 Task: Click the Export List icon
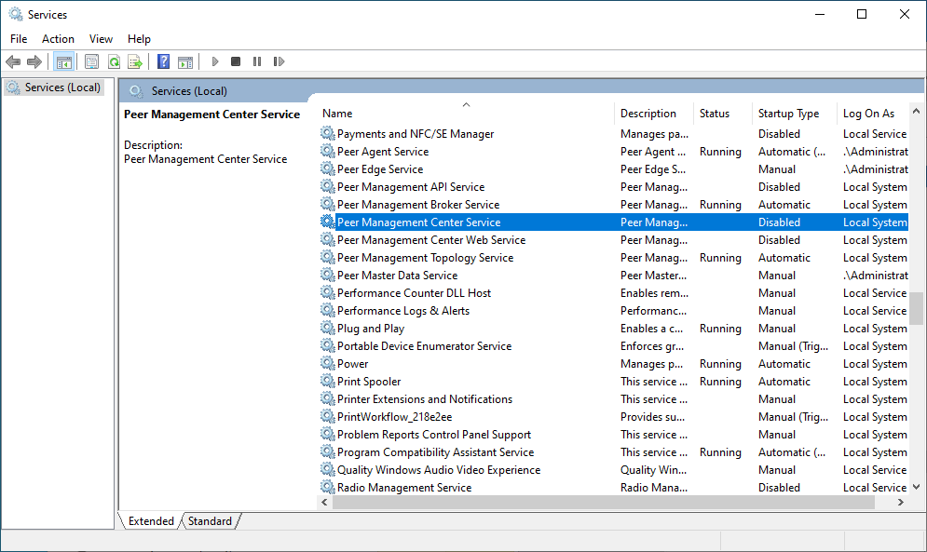coord(135,61)
